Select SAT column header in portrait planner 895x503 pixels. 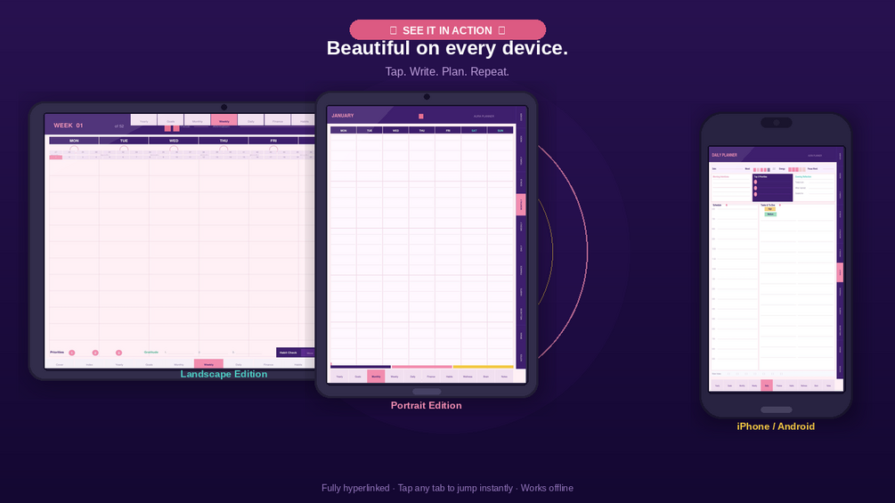[475, 131]
